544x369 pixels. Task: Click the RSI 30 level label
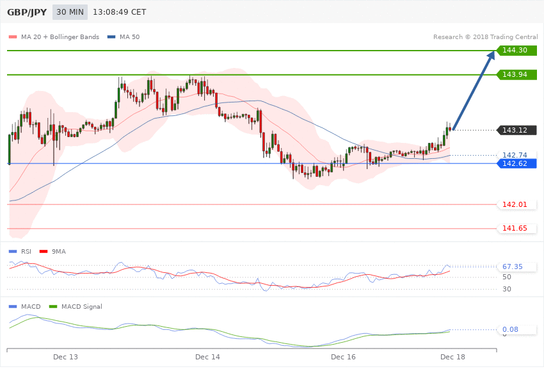coord(507,289)
